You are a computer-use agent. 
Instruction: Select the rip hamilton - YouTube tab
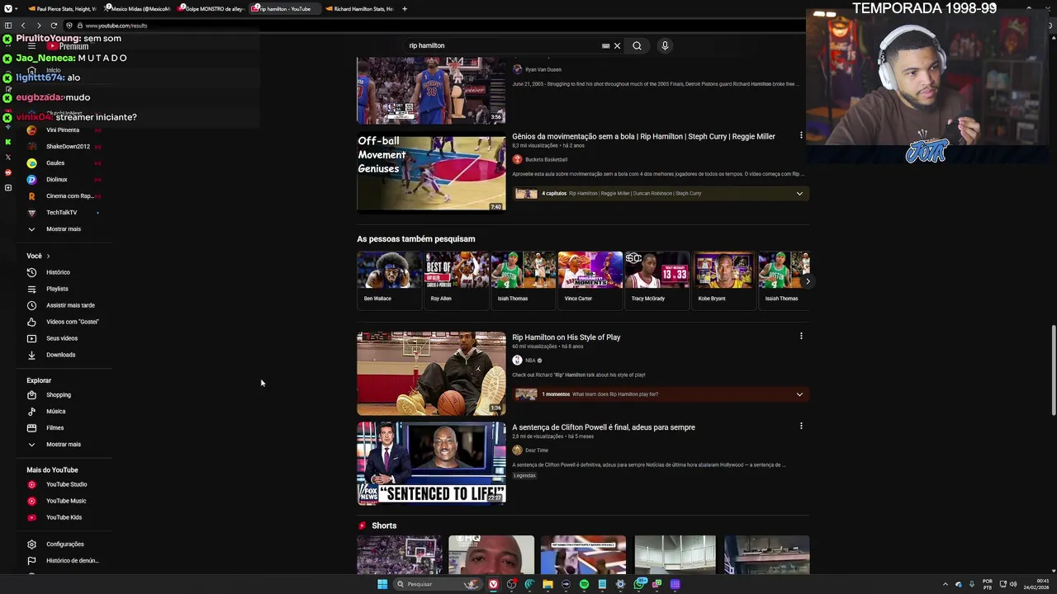pyautogui.click(x=284, y=8)
